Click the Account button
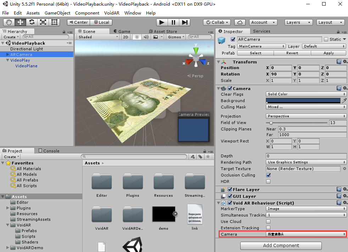This screenshot has width=348, height=252. click(263, 22)
